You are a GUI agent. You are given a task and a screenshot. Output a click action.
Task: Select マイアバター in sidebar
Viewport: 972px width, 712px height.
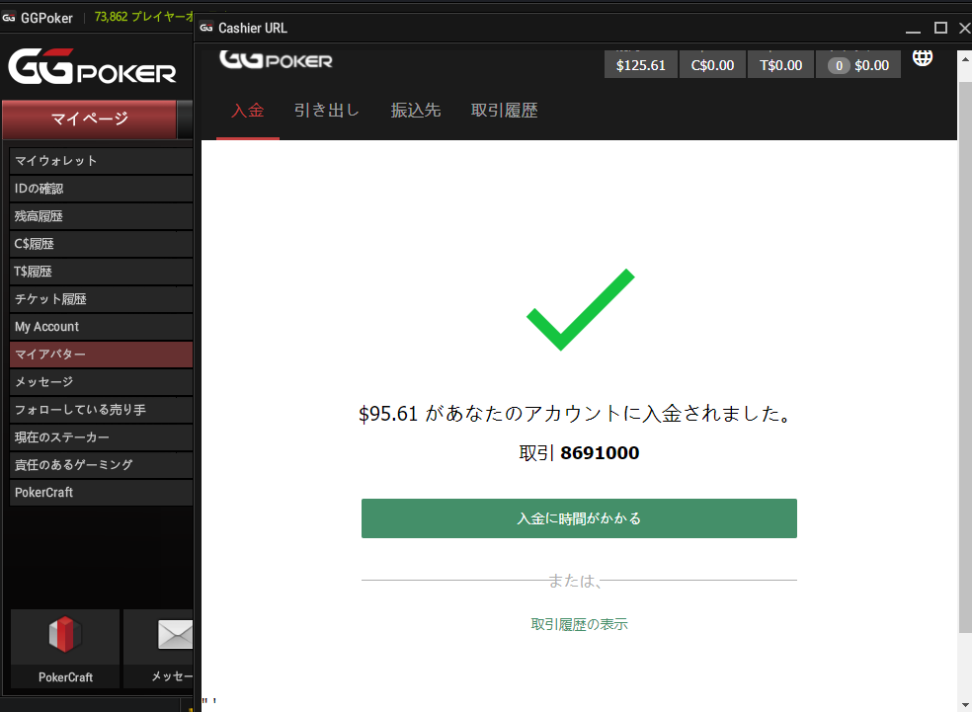coord(101,354)
